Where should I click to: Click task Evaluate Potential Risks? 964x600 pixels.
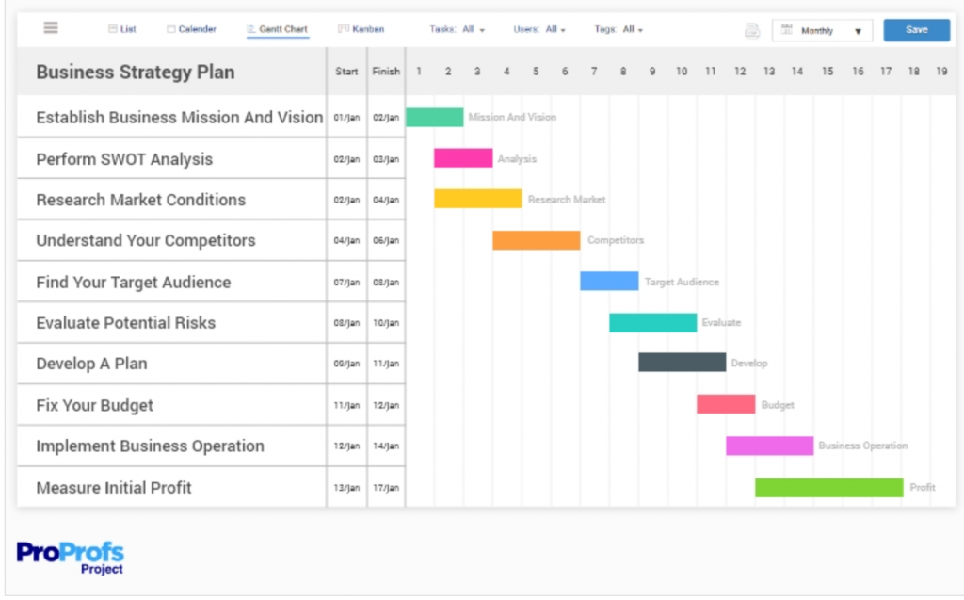(126, 322)
